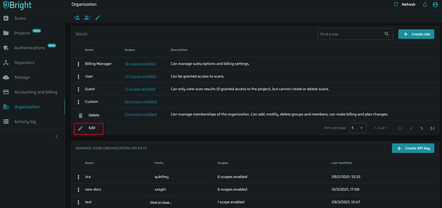Click the search magnifier in Find a role
The height and width of the screenshot is (208, 442).
[x=387, y=34]
